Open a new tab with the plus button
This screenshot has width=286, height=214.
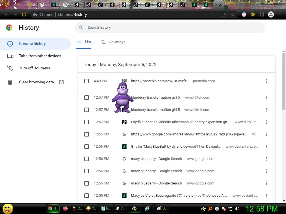click(230, 5)
